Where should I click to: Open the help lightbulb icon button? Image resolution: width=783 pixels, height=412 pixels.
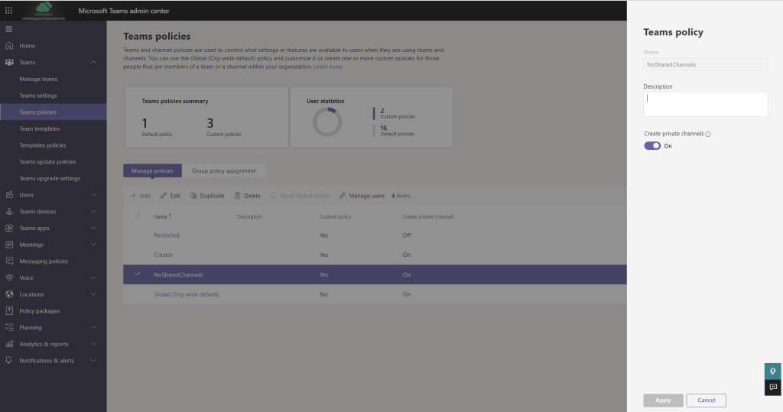(x=773, y=371)
